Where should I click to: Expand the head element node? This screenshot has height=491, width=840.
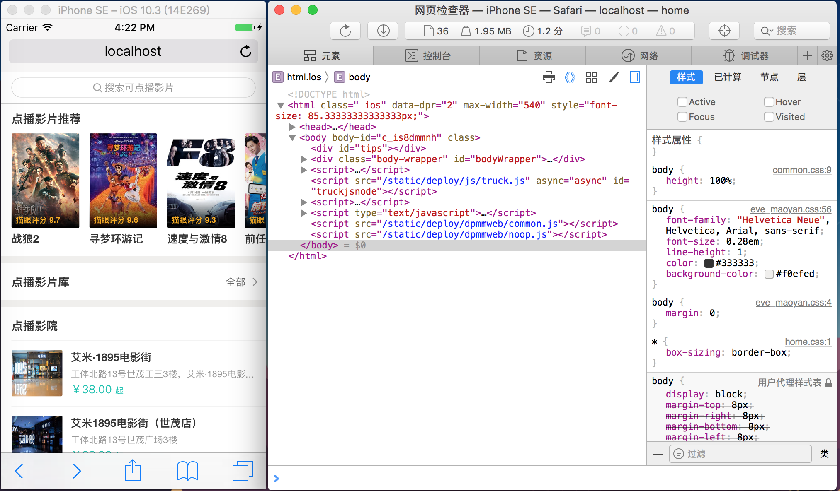pyautogui.click(x=292, y=127)
